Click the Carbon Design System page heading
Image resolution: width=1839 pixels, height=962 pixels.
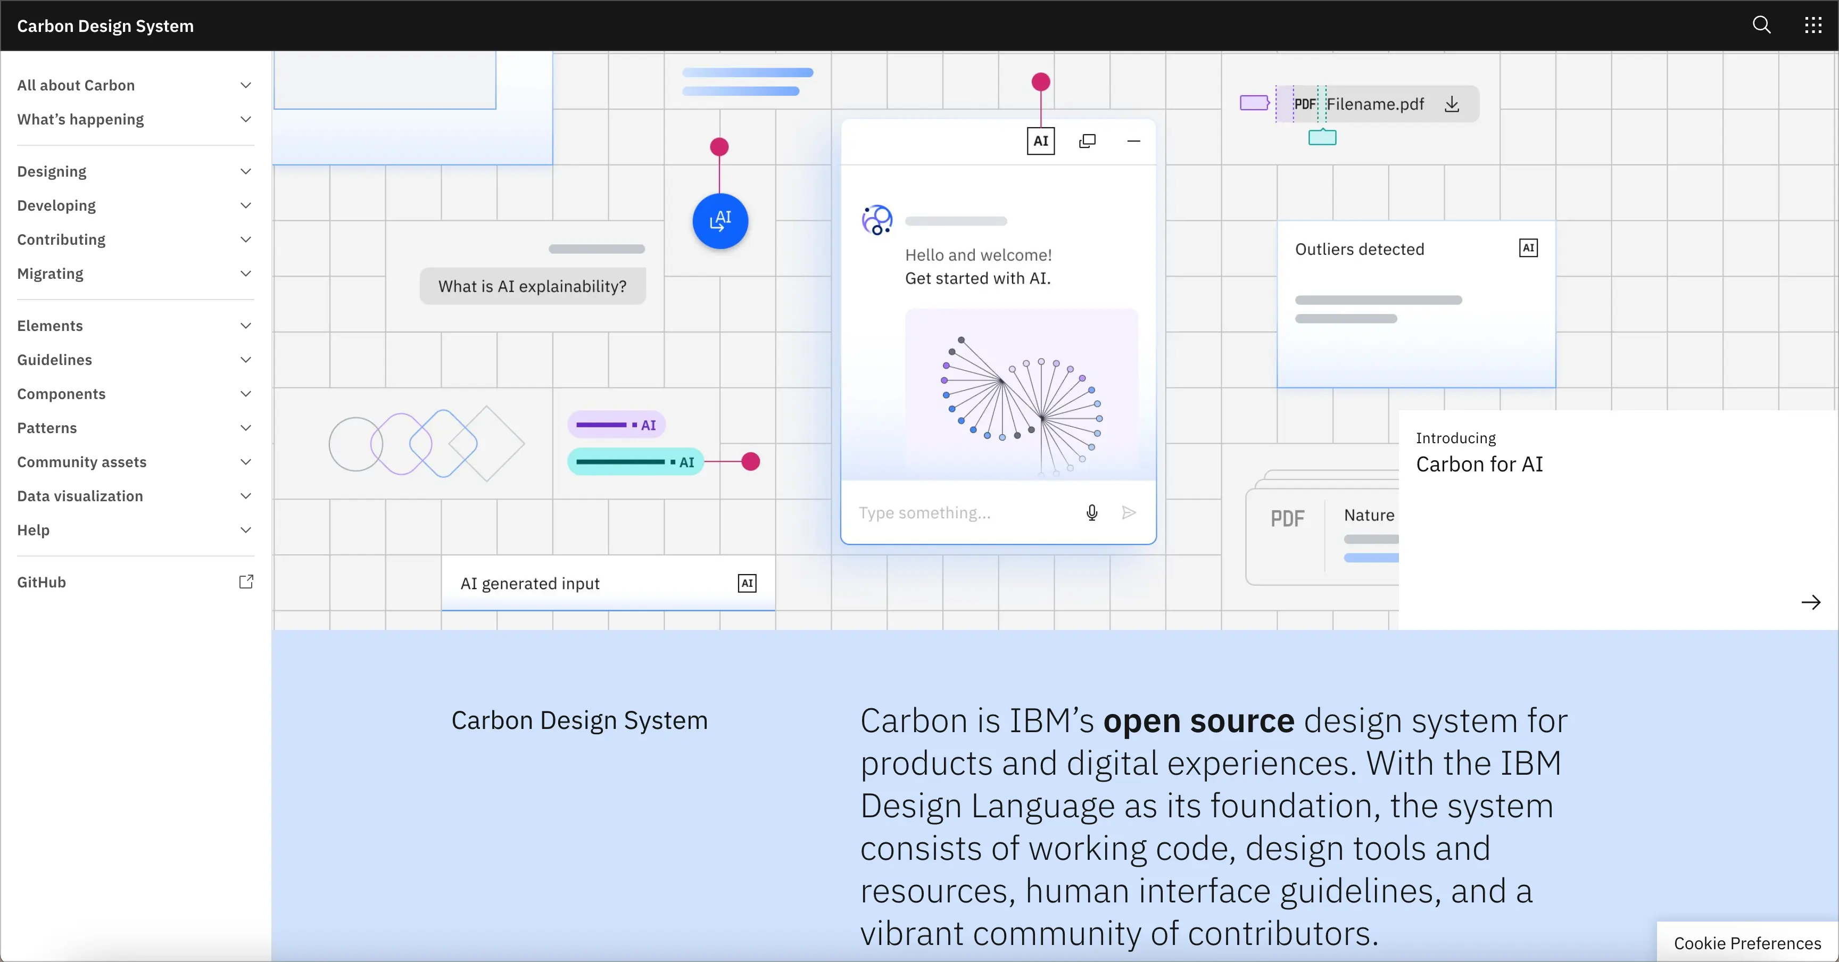tap(579, 720)
